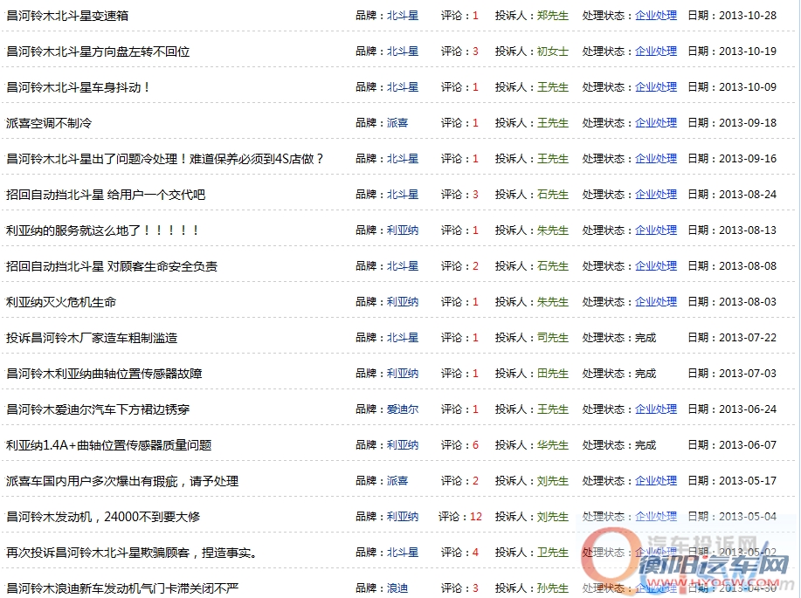Click comment count 4 in 欺骗顾客 row
This screenshot has height=598, width=801.
tap(475, 552)
